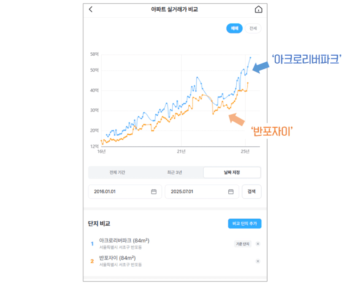
Task: Go back using the left chevron
Action: 91,9
